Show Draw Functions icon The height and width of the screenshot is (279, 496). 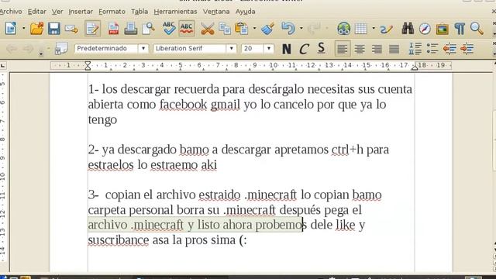point(386,29)
